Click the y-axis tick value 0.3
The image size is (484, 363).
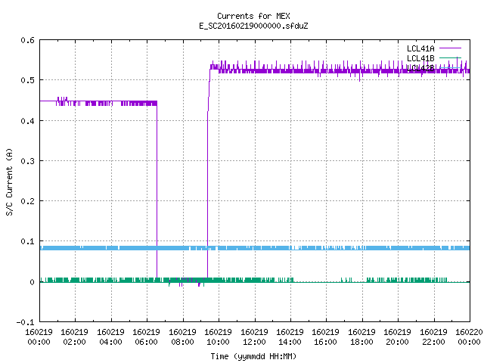pos(27,161)
